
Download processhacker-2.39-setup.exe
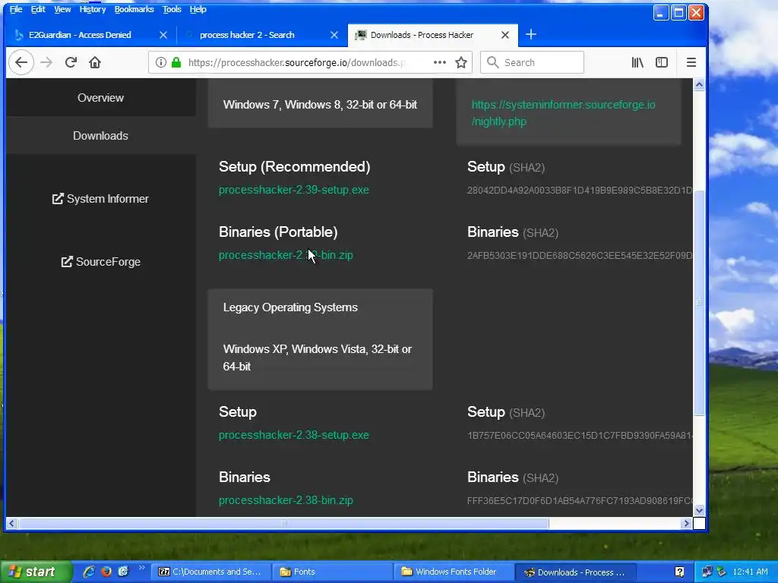click(x=294, y=190)
